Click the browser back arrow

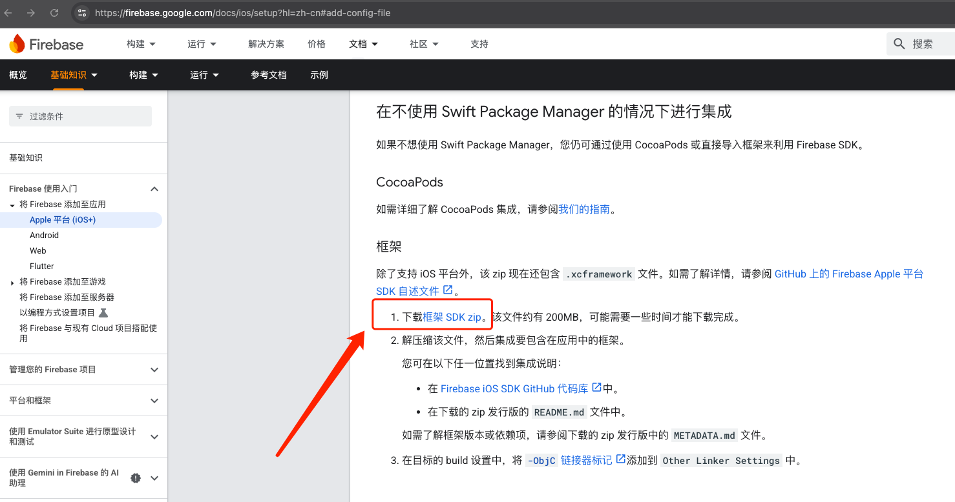pyautogui.click(x=8, y=12)
